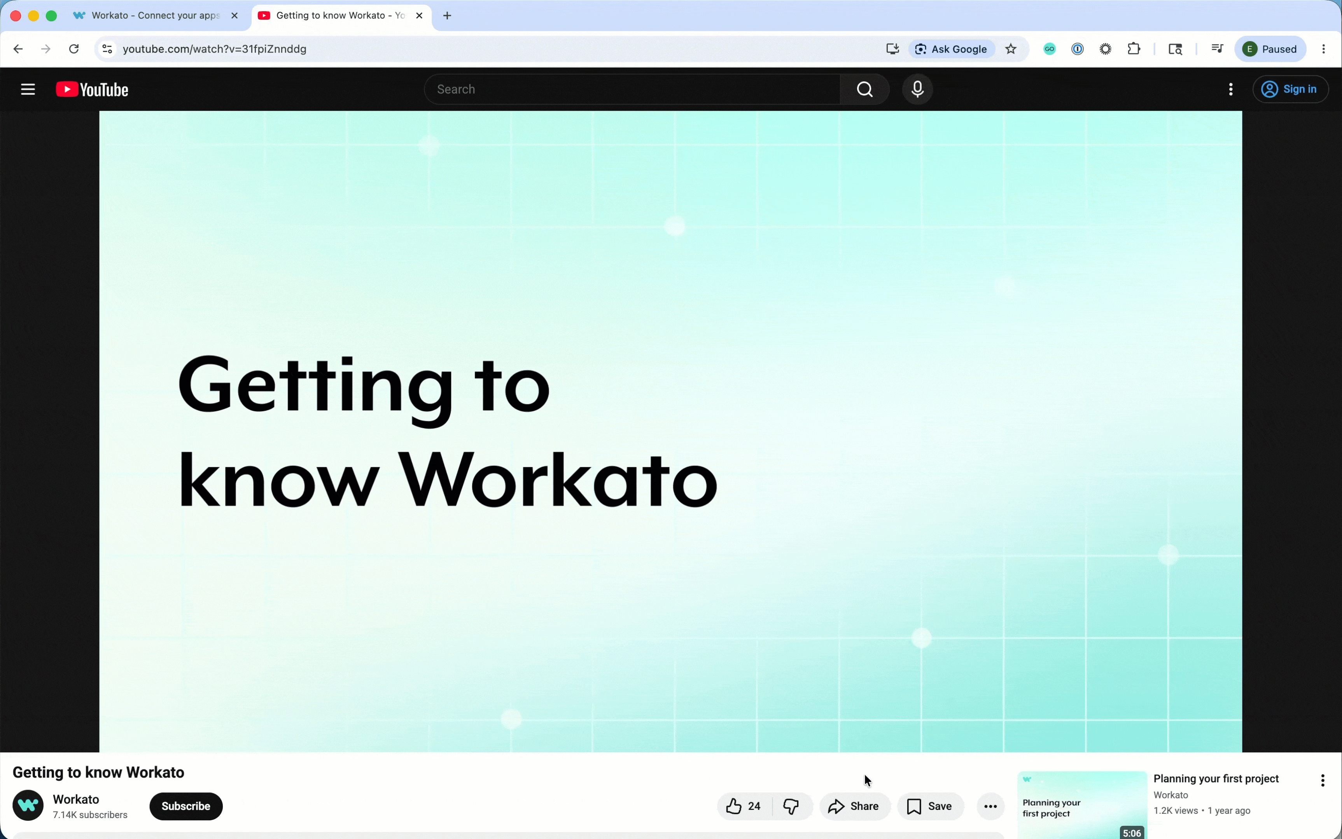Install app icon in address bar
This screenshot has height=839, width=1342.
892,49
